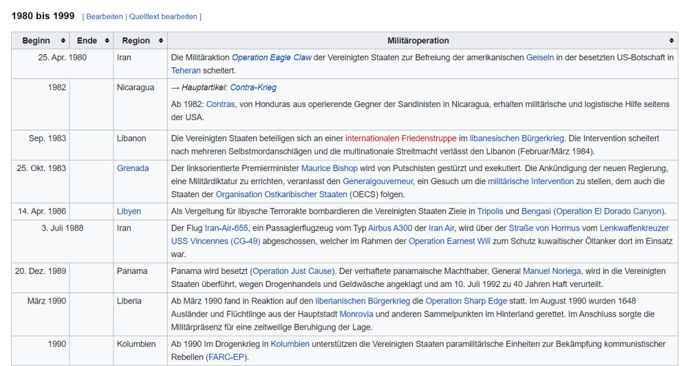
Task: Open the Libyen region link
Action: (x=129, y=211)
